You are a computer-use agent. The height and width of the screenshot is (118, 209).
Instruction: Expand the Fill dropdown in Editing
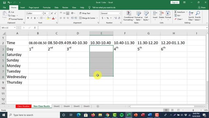click(x=180, y=15)
